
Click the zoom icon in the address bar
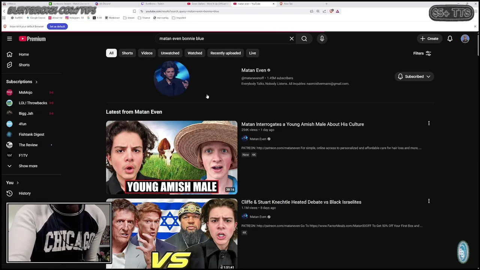(318, 11)
